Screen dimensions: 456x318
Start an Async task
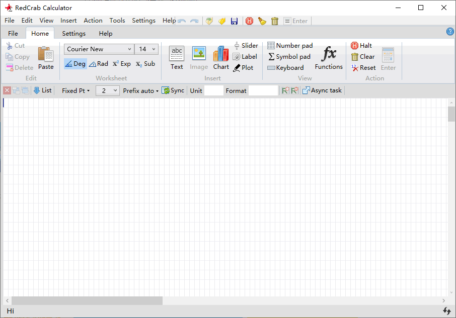[322, 90]
